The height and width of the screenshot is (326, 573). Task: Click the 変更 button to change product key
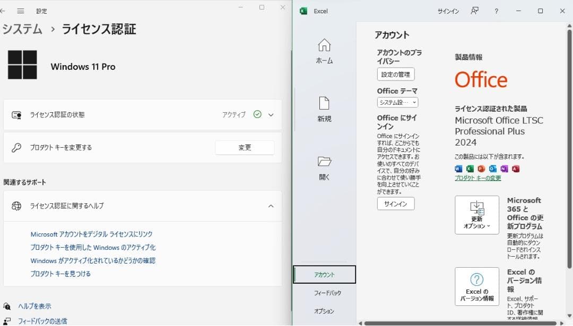[x=245, y=148]
